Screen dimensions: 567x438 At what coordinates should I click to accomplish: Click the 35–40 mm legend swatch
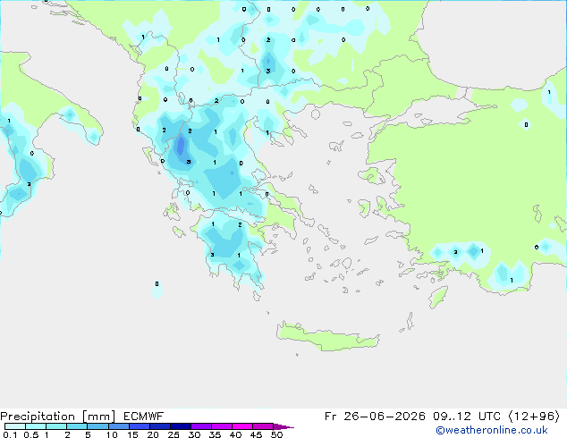pyautogui.click(x=221, y=426)
